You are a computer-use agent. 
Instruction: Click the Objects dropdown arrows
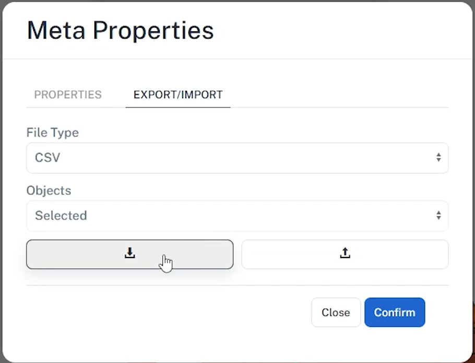point(438,216)
